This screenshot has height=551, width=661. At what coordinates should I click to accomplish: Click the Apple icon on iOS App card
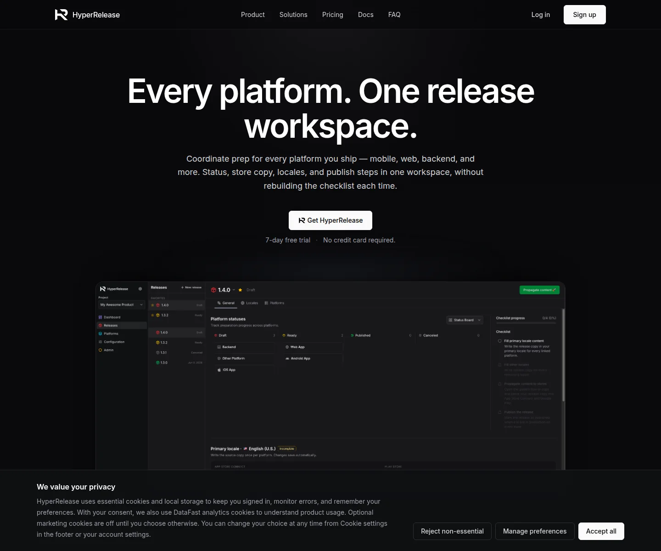tap(219, 370)
